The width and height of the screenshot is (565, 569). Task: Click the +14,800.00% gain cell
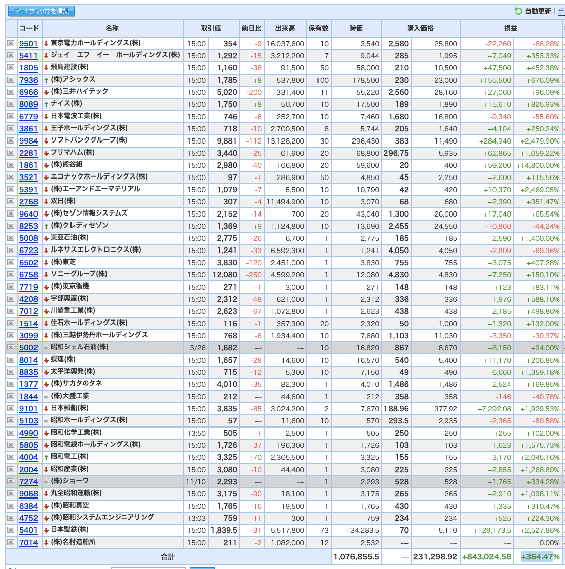tap(538, 165)
